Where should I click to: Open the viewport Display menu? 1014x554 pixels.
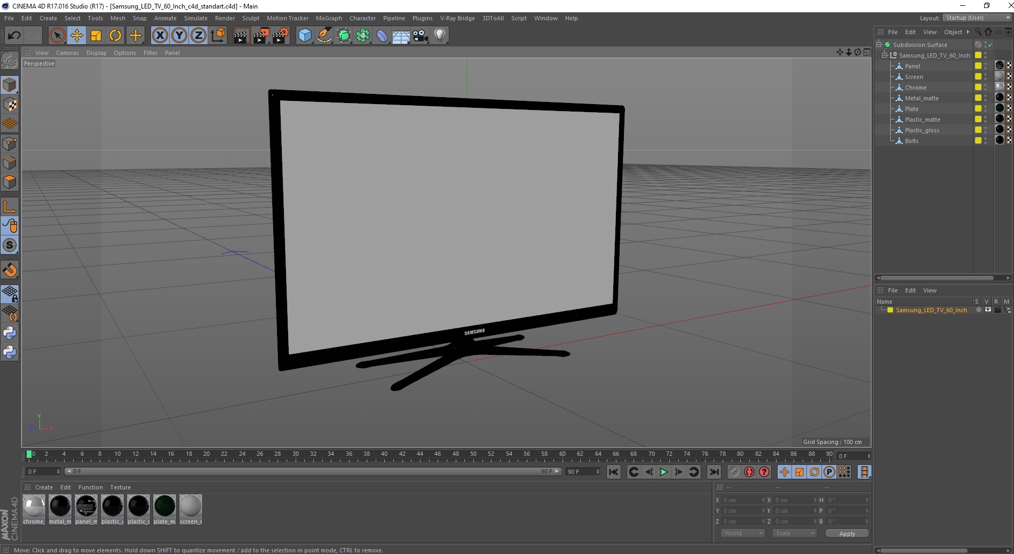pyautogui.click(x=96, y=53)
